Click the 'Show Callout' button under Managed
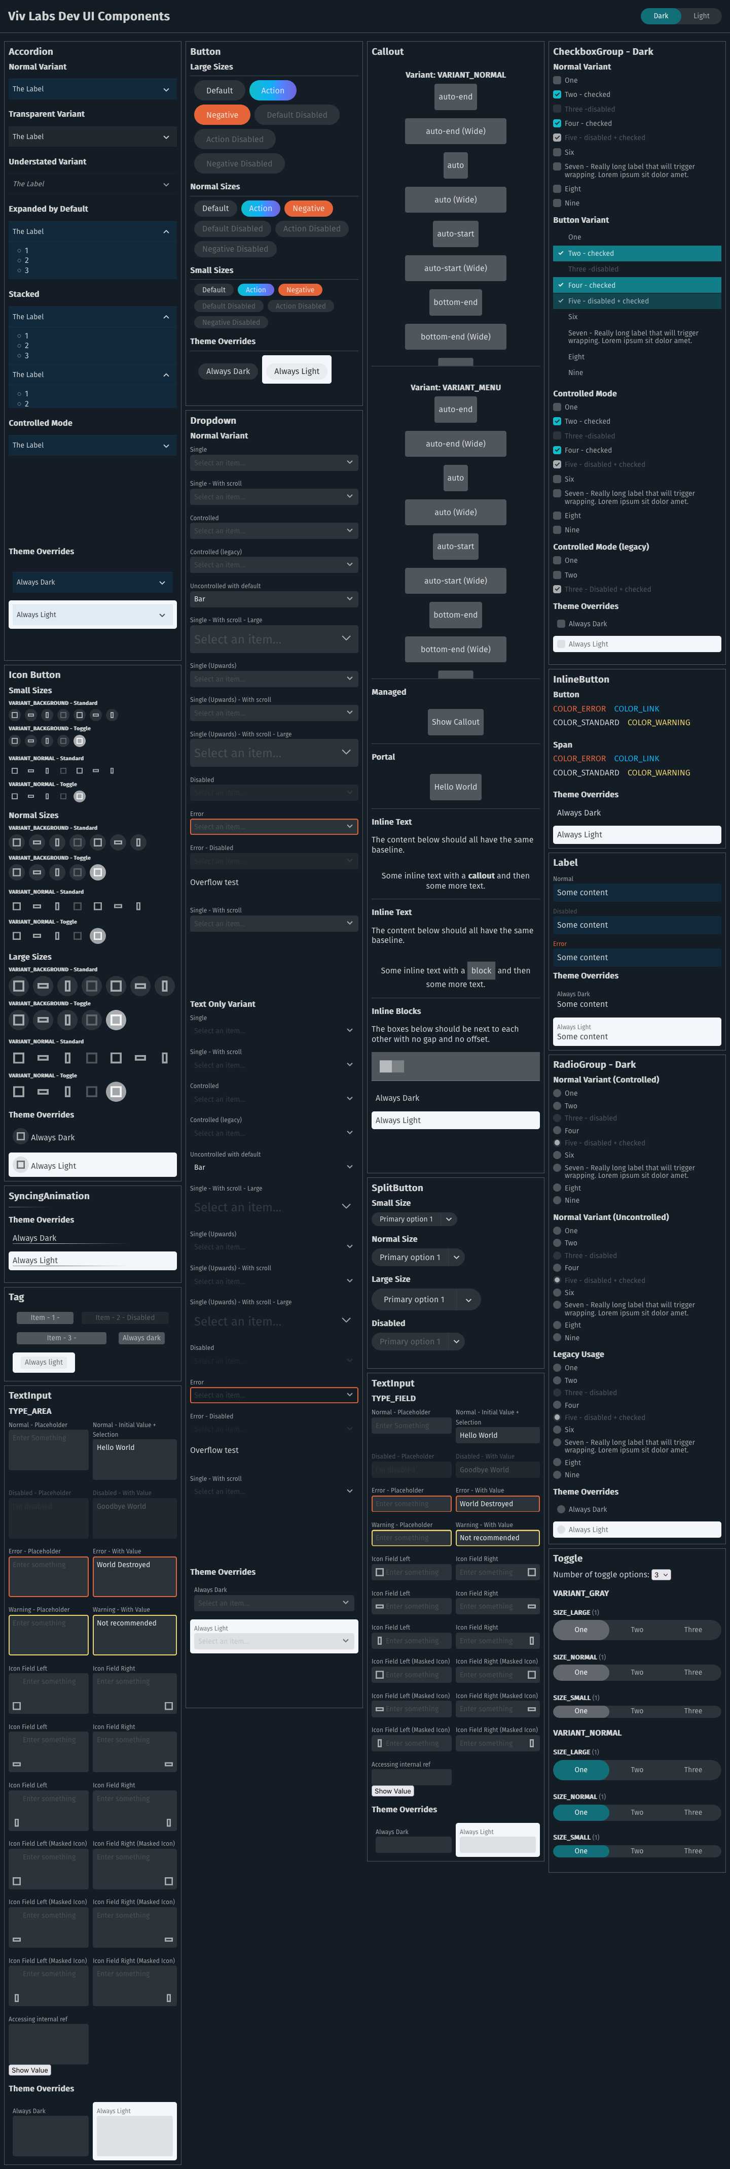 coord(455,722)
